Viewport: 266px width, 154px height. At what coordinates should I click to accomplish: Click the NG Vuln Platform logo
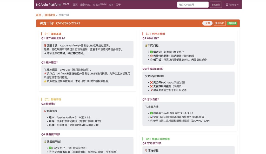pos(52,4)
